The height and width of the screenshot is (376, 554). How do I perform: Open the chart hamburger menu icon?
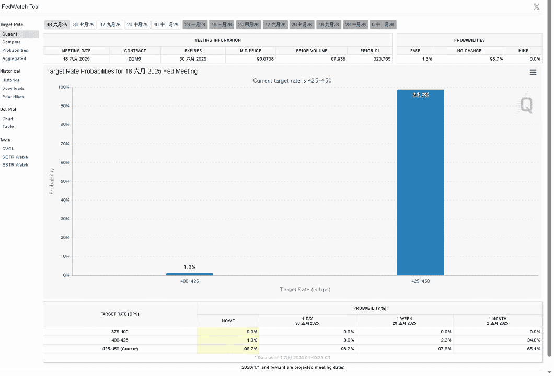point(533,73)
